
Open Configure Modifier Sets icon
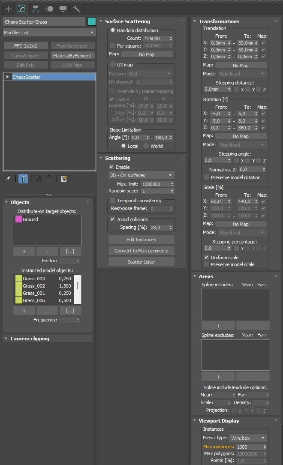click(x=64, y=179)
